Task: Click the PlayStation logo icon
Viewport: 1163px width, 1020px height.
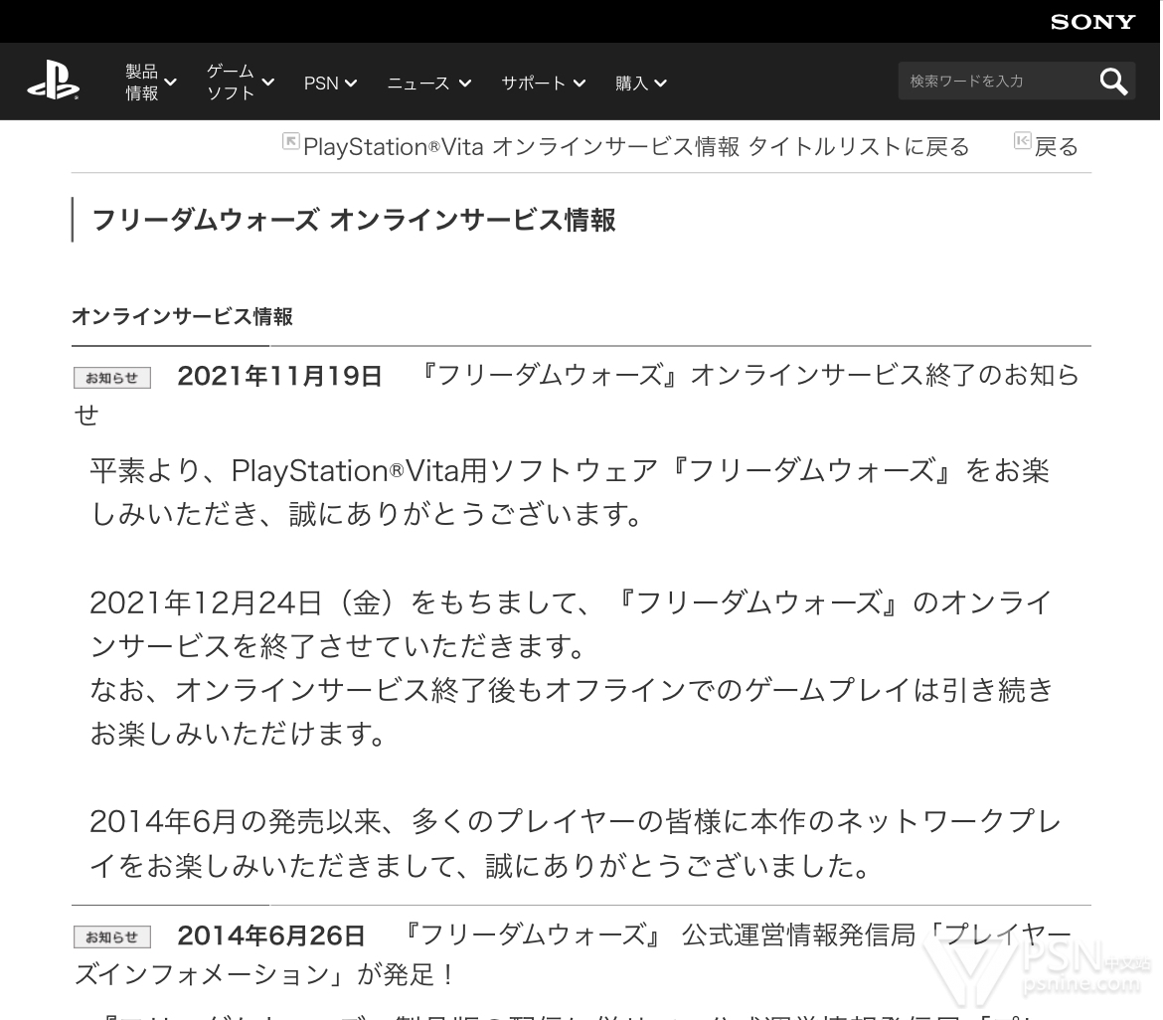Action: [x=54, y=81]
